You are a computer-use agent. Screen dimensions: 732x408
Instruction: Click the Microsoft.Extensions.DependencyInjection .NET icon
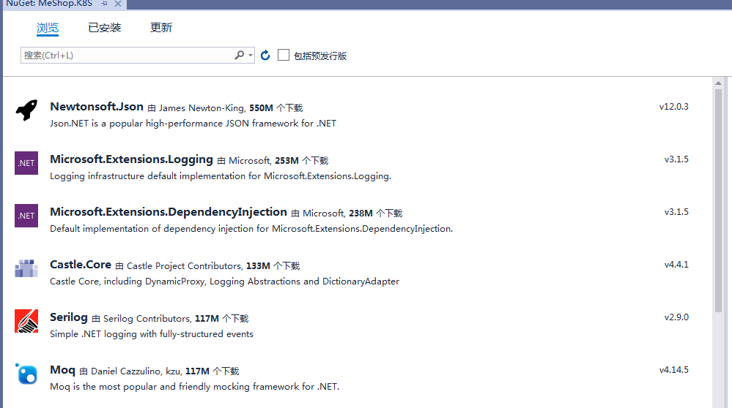(x=26, y=216)
